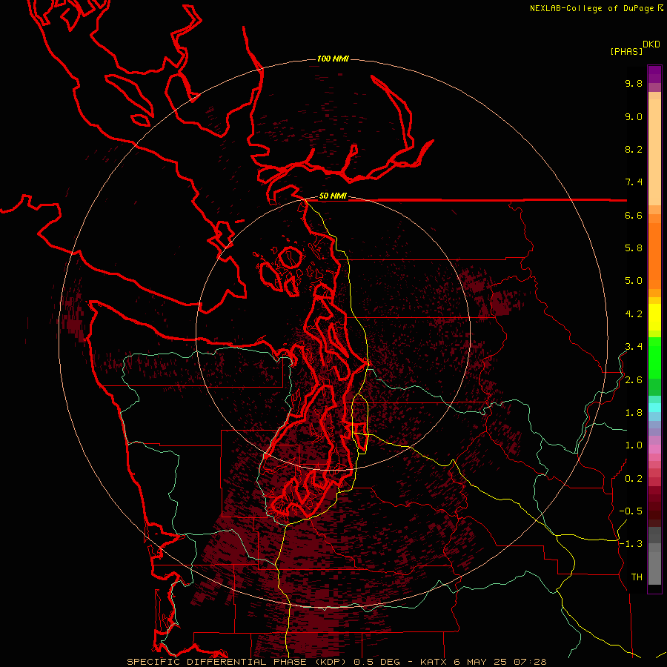Click the 6.6 legend value

click(634, 216)
